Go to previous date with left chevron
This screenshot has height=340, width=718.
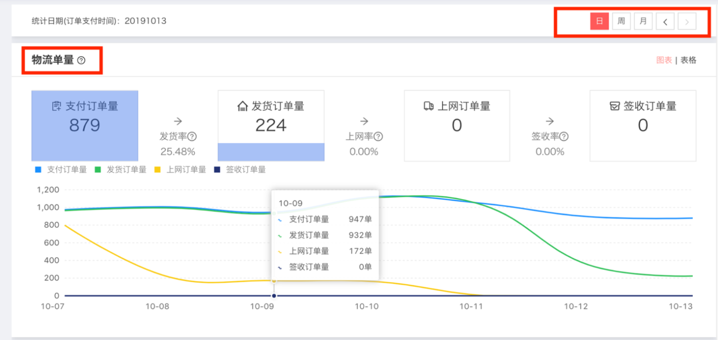click(x=665, y=21)
